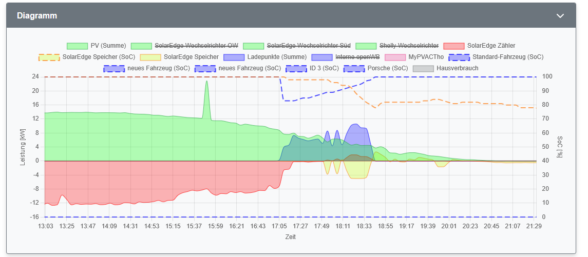Image resolution: width=588 pixels, height=257 pixels.
Task: Click the 15:59 time axis label
Action: pyautogui.click(x=215, y=227)
